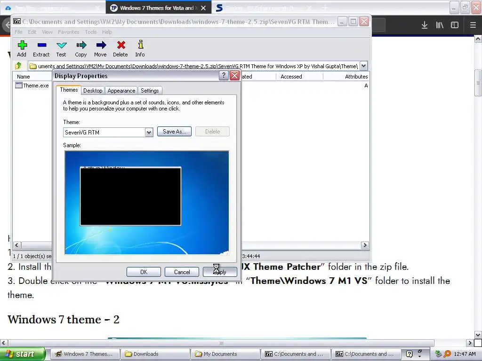Open the 7-Zip Tools menu

click(x=91, y=32)
